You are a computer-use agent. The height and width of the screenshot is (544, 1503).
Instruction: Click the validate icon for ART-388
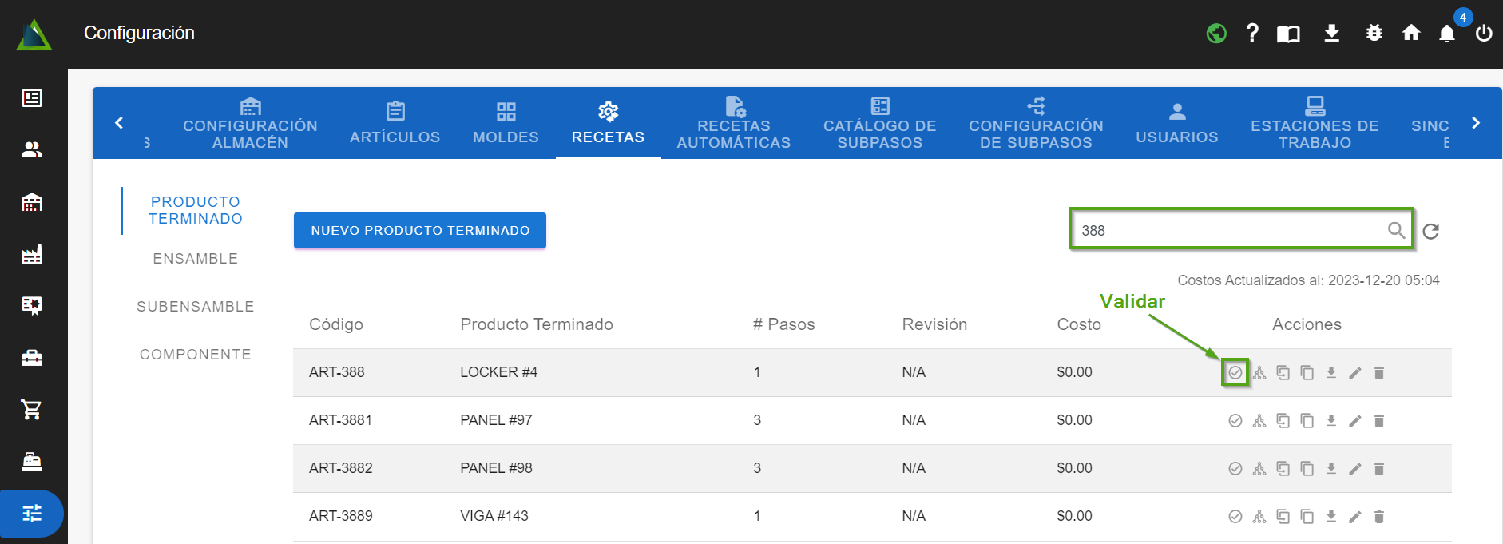pos(1235,373)
